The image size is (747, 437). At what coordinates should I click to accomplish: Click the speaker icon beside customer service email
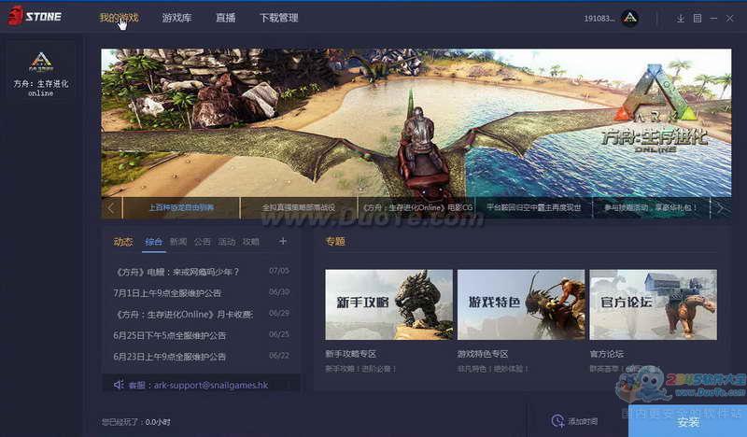(118, 385)
